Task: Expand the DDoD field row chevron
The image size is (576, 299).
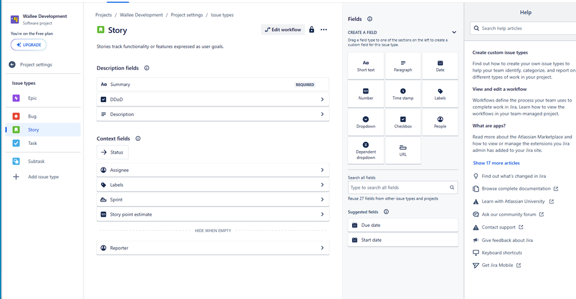Action: pos(322,99)
